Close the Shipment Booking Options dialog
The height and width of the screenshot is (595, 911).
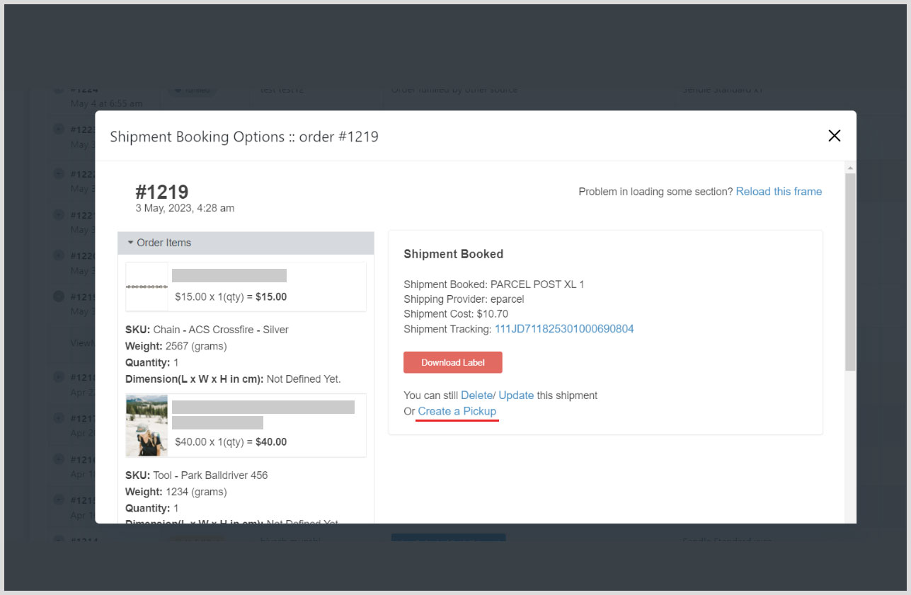click(x=834, y=136)
